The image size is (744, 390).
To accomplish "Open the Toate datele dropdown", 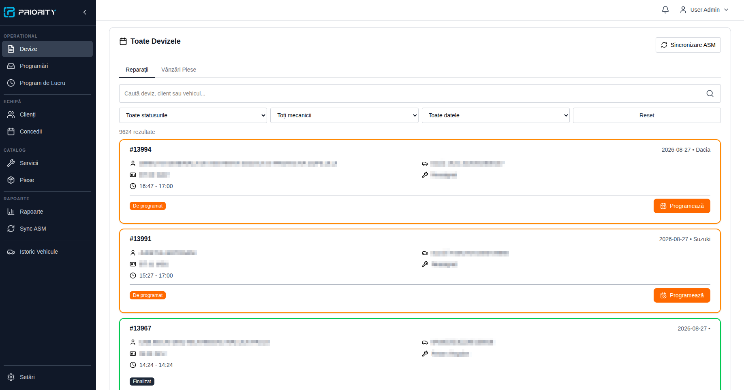I will tap(496, 115).
